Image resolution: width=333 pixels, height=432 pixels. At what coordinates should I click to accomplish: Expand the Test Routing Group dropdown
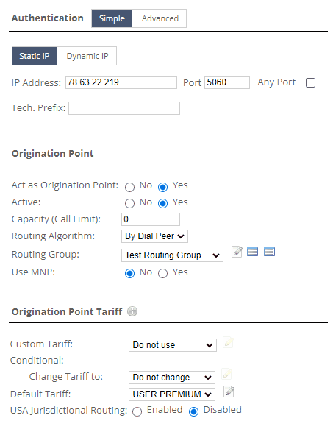pyautogui.click(x=172, y=255)
